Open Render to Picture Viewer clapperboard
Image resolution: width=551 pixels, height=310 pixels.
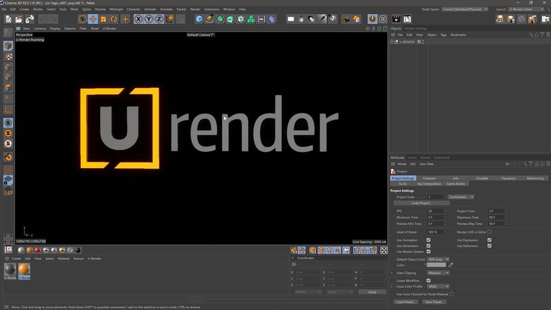(396, 19)
